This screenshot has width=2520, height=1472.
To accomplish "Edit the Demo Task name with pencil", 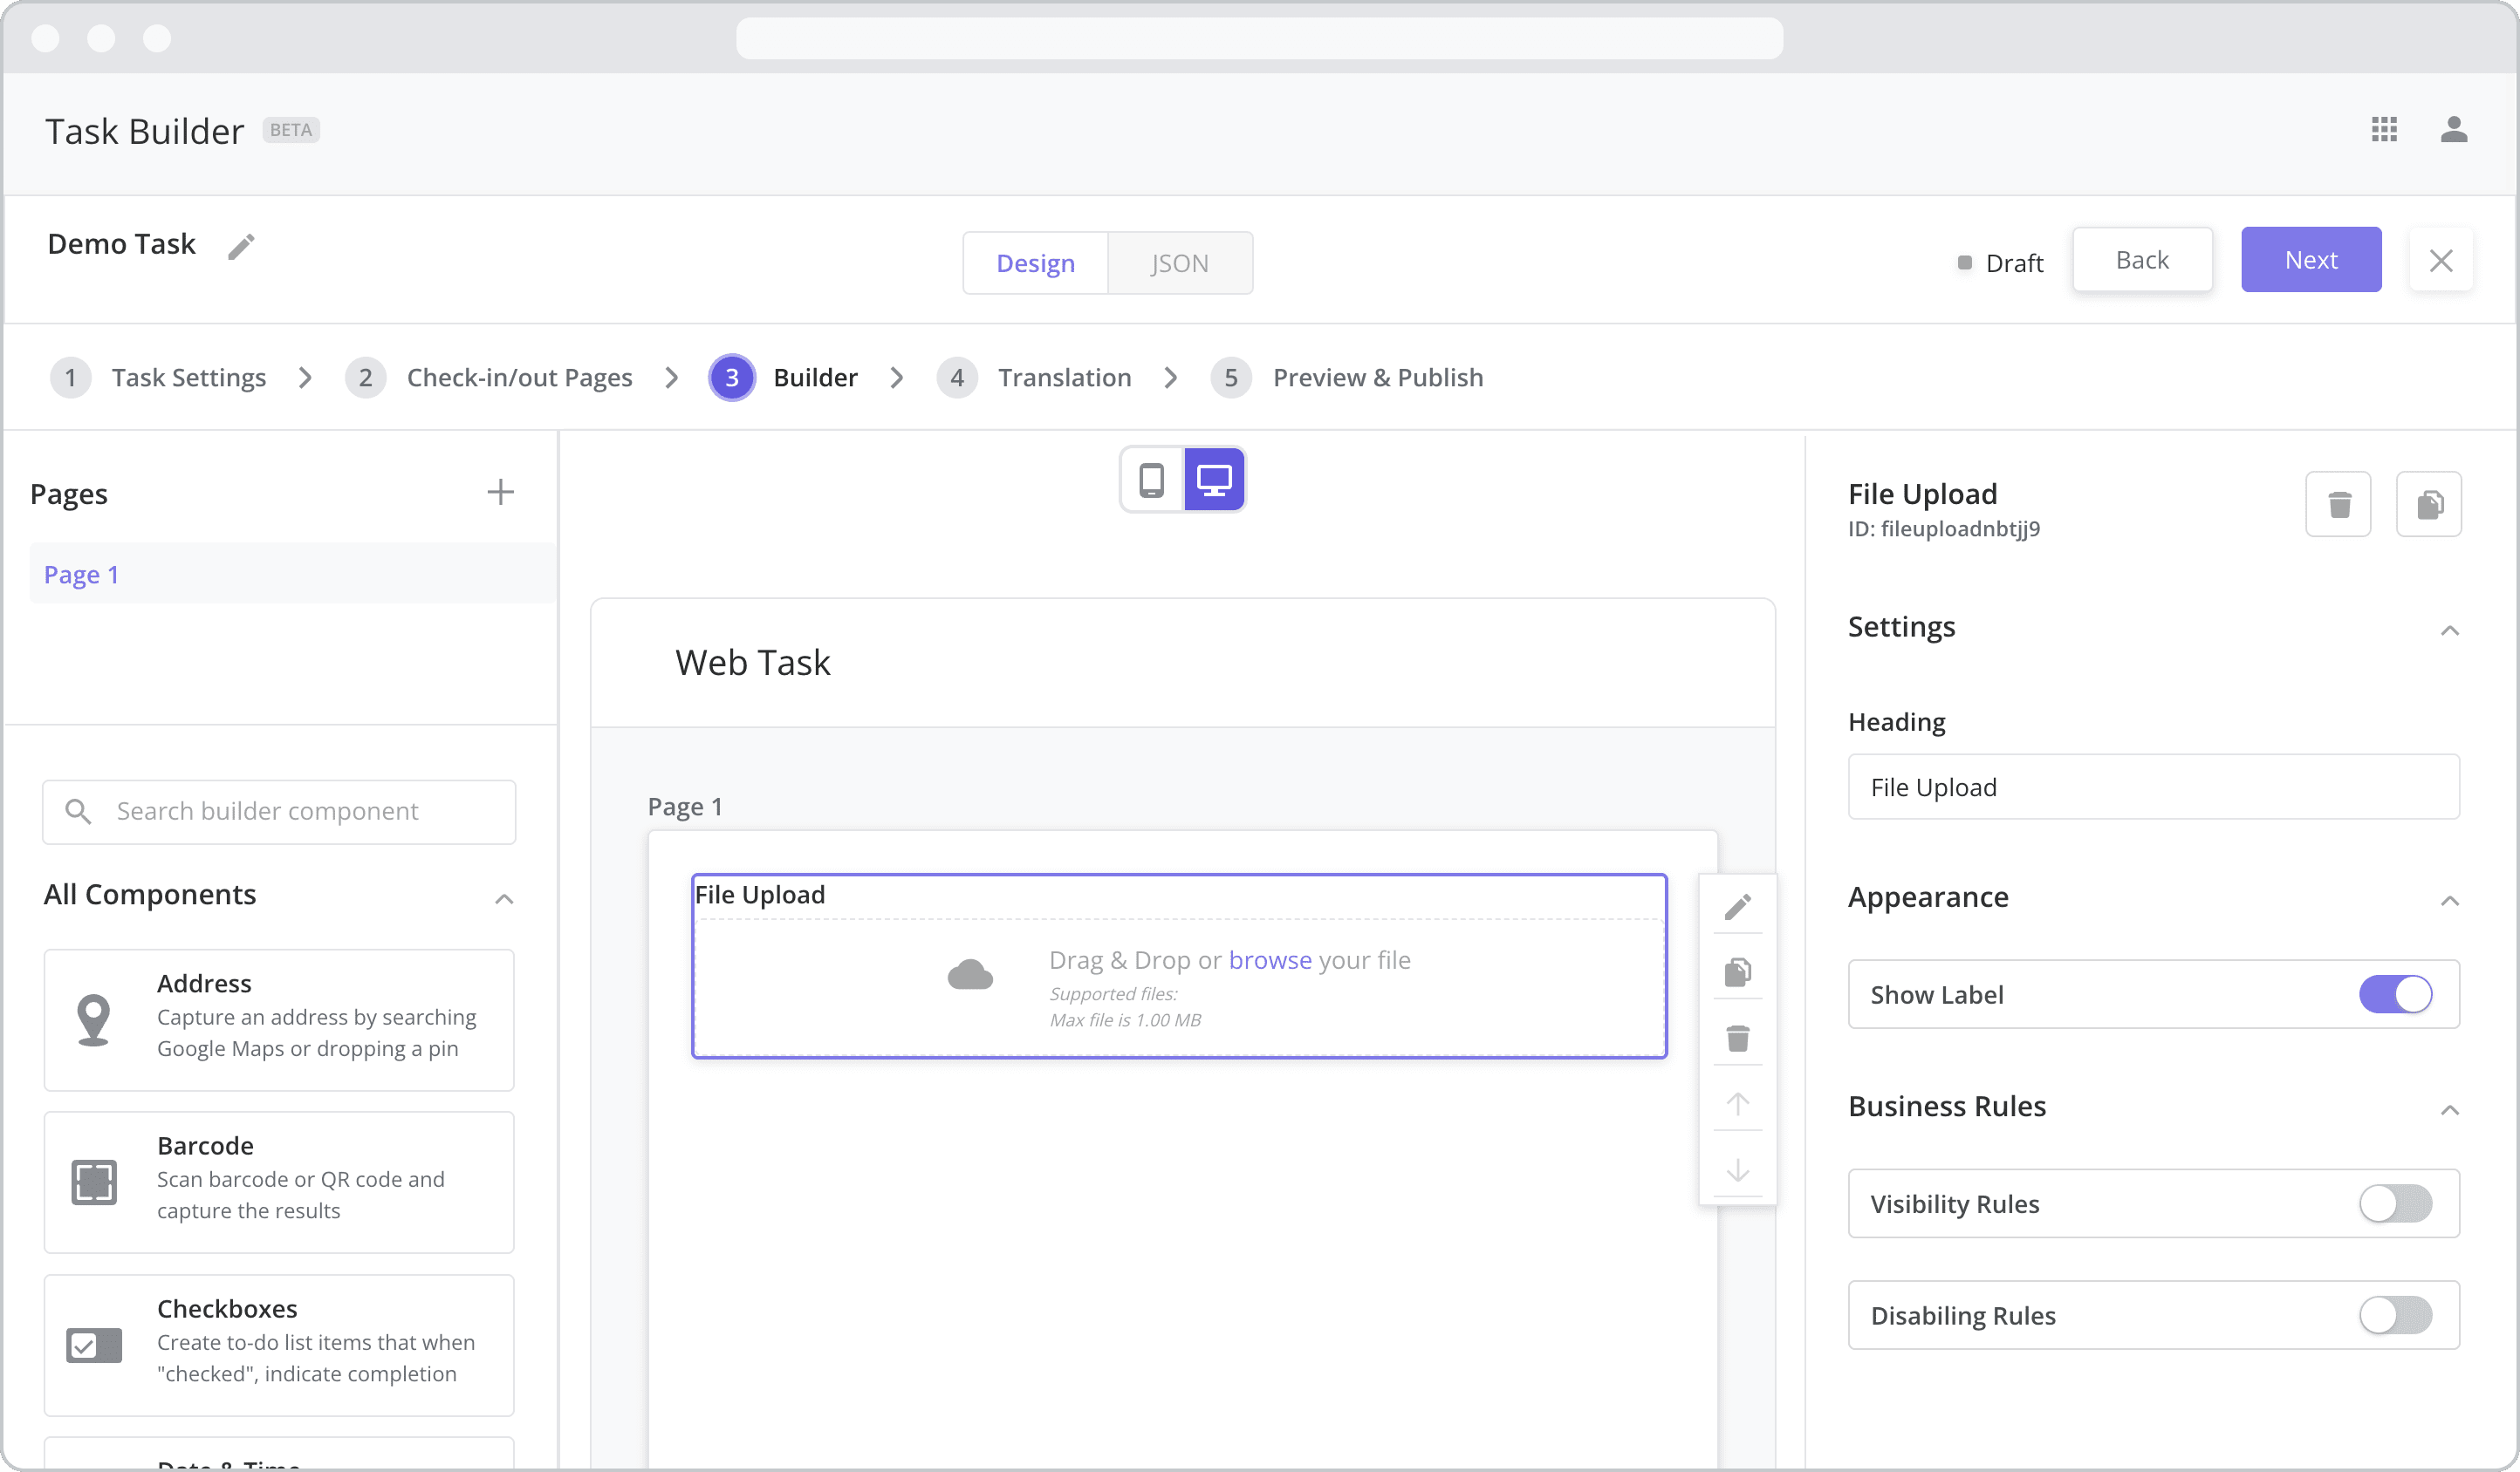I will pyautogui.click(x=241, y=246).
